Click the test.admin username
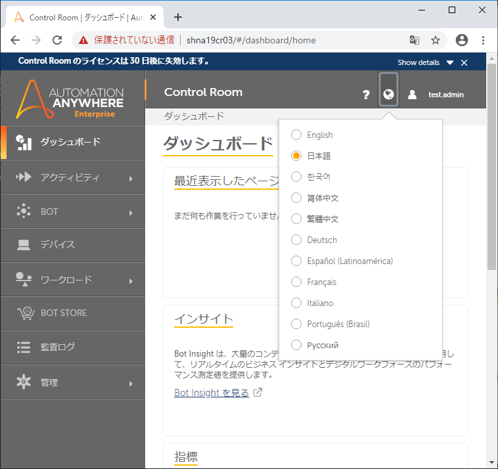 [x=446, y=95]
